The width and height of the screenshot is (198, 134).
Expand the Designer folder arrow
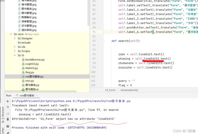tap(15, 38)
